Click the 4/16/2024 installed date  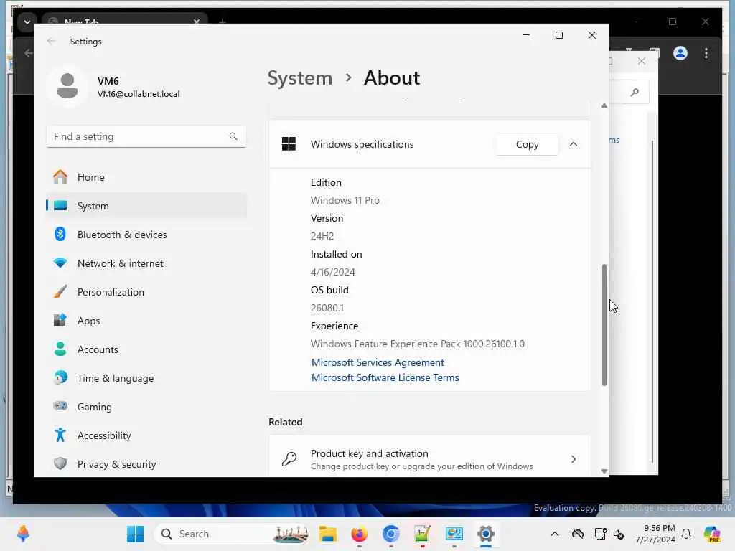tap(333, 272)
